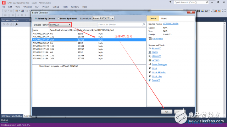Screen dimensions: 227x127
Task: Click the search magnifier icon in the device search box
Action: tap(144, 24)
